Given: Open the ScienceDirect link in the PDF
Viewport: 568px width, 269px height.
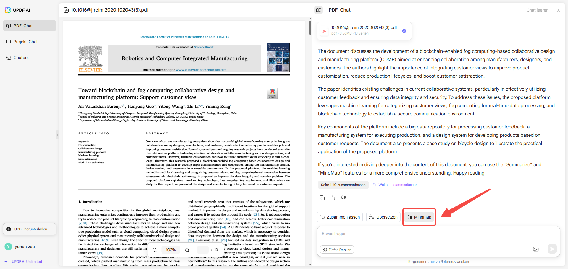Looking at the screenshot, I should (204, 47).
